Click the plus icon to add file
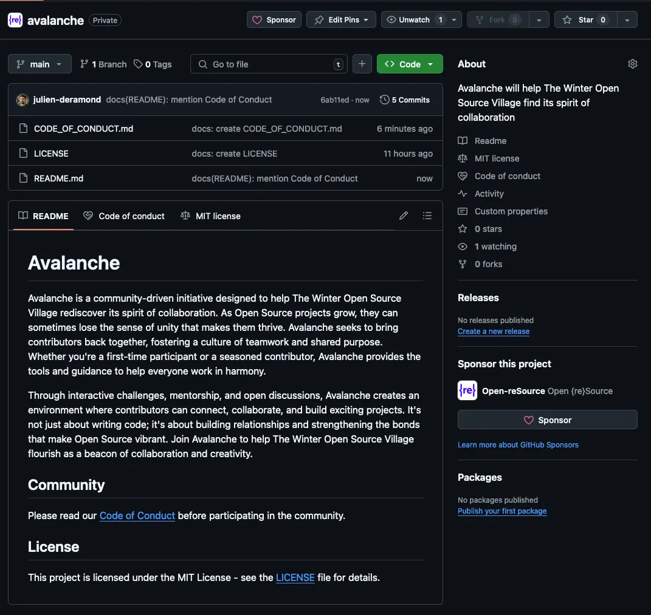Screen dimensions: 651x615 [x=362, y=64]
